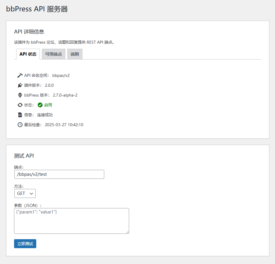Open the 可用端点 tab

pos(53,54)
